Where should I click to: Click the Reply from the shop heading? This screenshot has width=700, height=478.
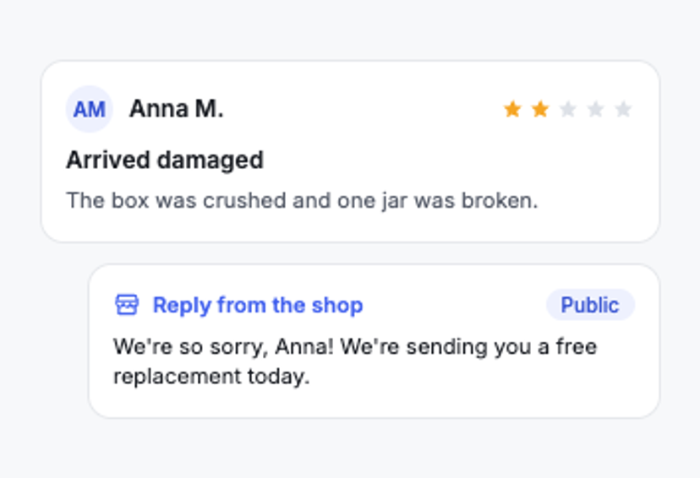[x=258, y=306]
